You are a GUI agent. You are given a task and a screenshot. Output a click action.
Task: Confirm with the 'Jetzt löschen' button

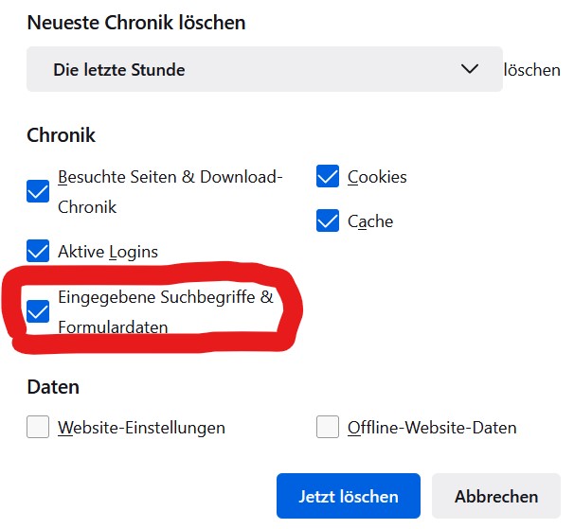349,496
